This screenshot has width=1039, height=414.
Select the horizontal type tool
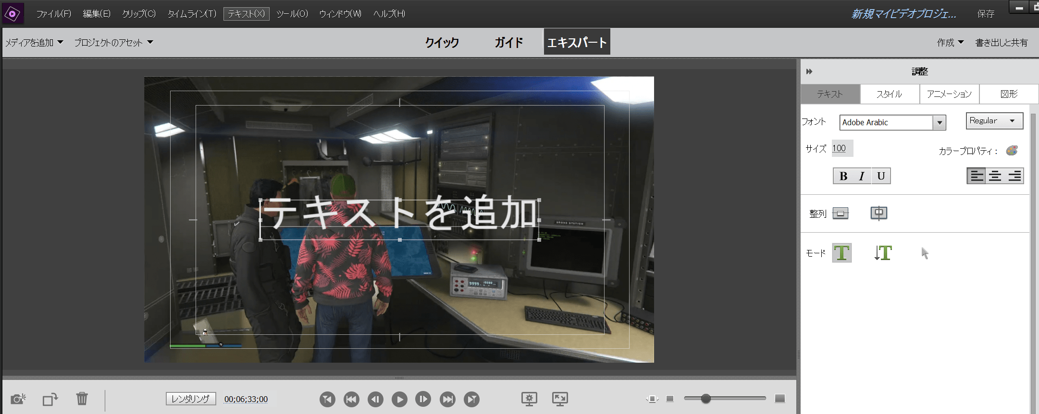tap(842, 253)
